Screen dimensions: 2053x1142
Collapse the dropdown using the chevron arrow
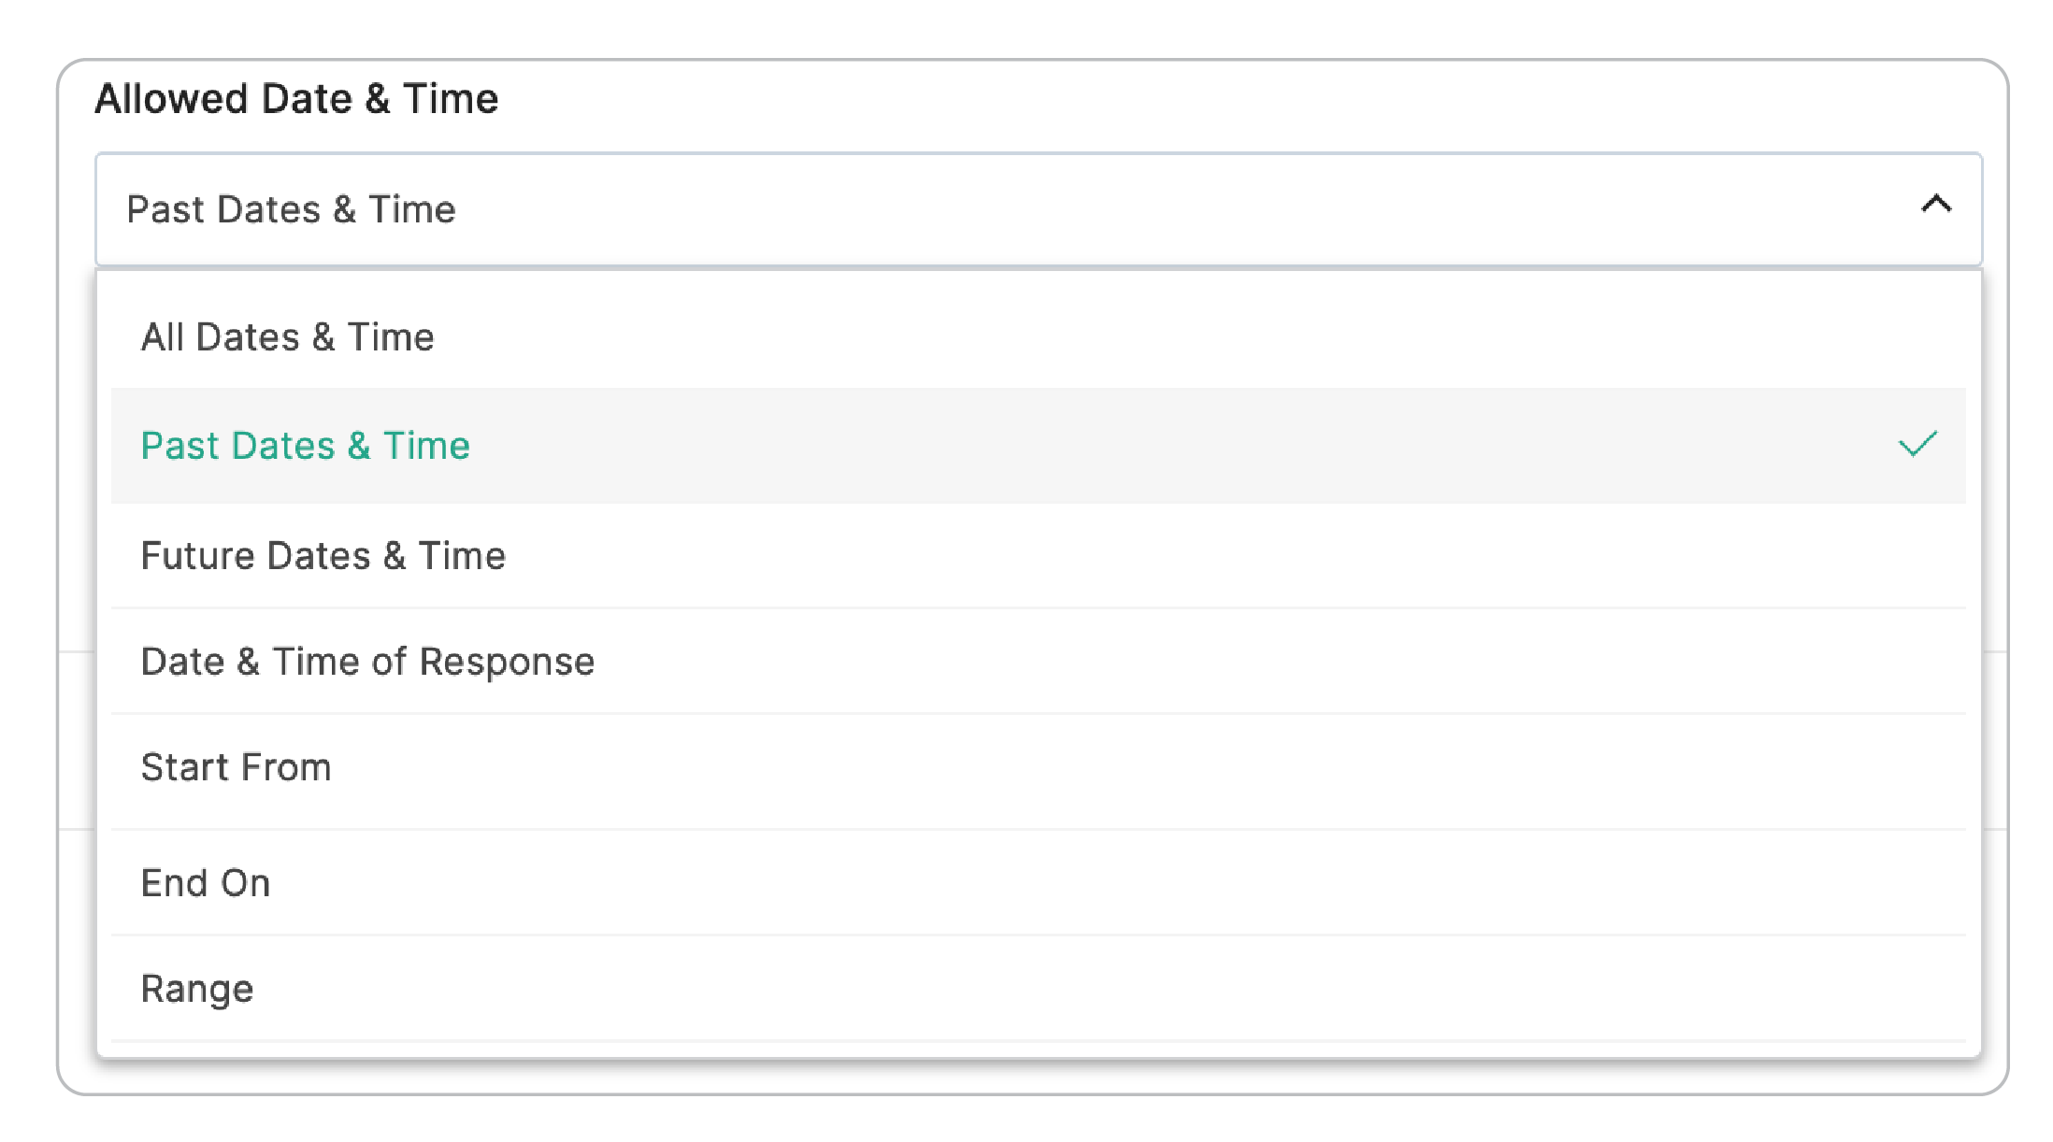(x=1935, y=205)
